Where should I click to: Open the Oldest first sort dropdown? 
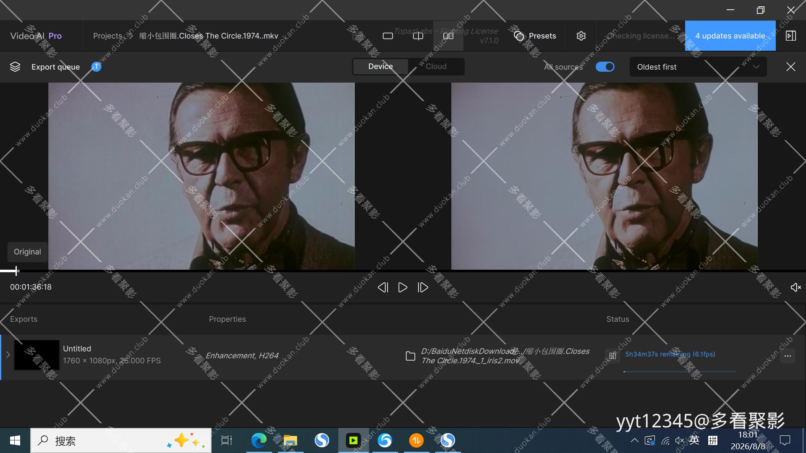click(698, 67)
